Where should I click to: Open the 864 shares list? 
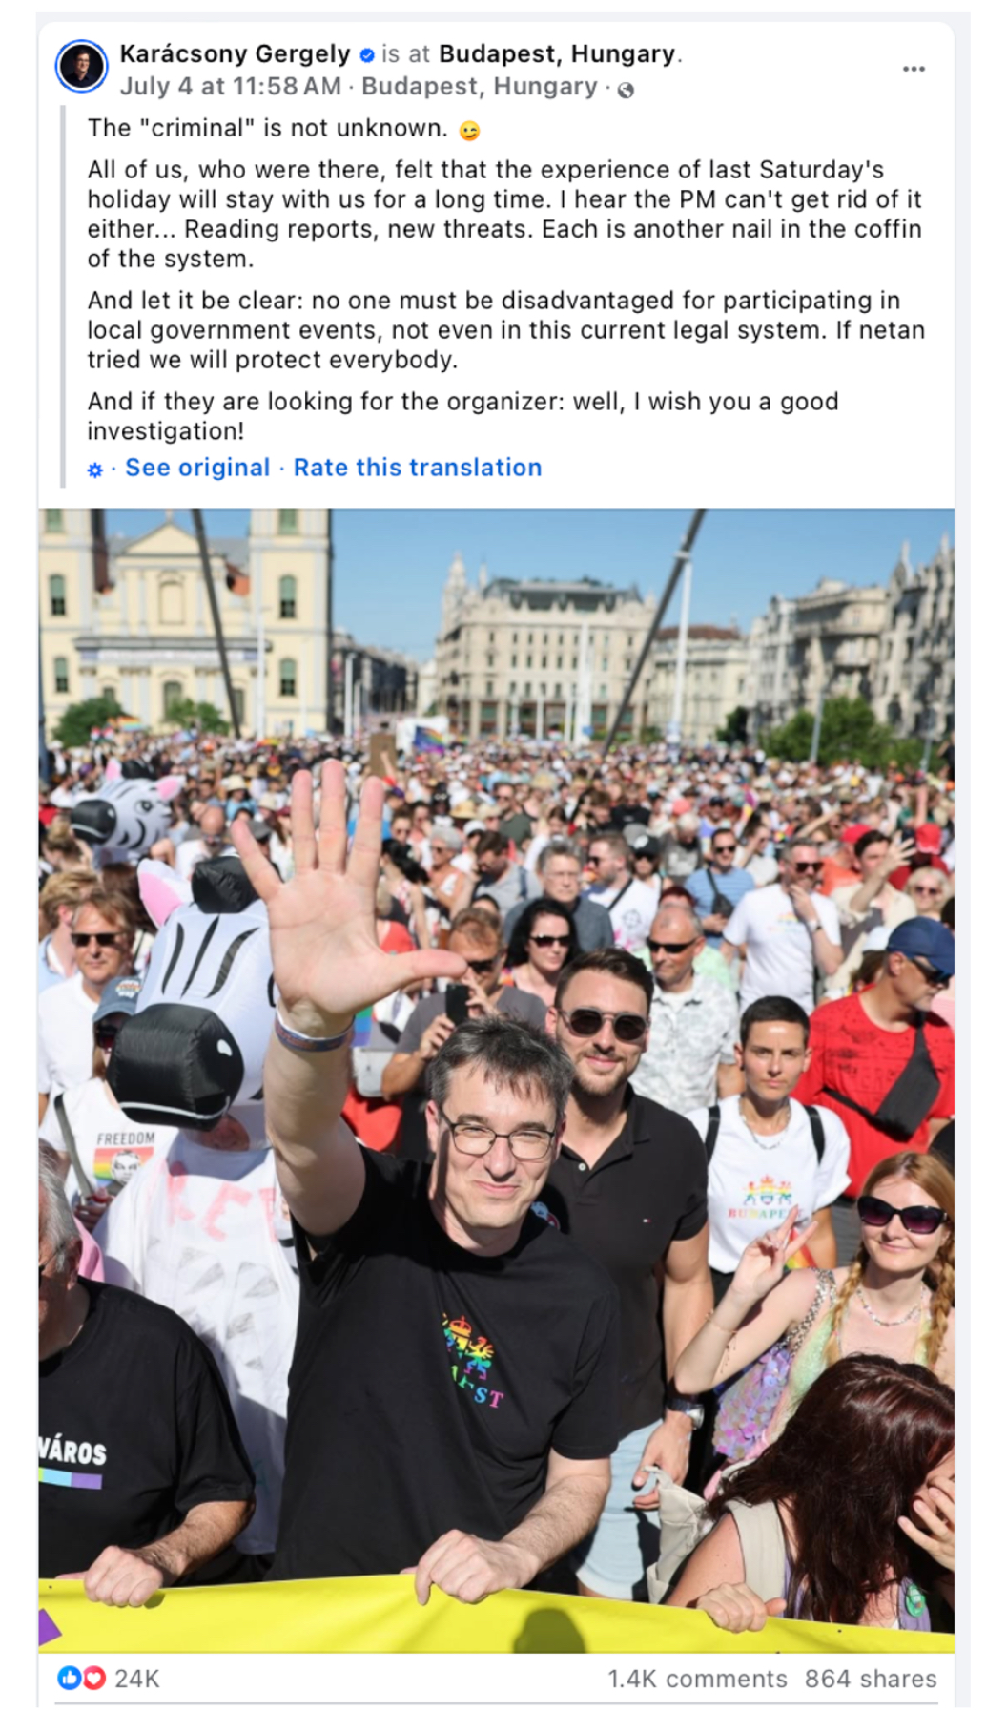(x=871, y=1679)
